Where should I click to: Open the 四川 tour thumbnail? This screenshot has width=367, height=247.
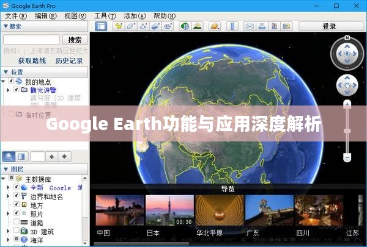[319, 210]
